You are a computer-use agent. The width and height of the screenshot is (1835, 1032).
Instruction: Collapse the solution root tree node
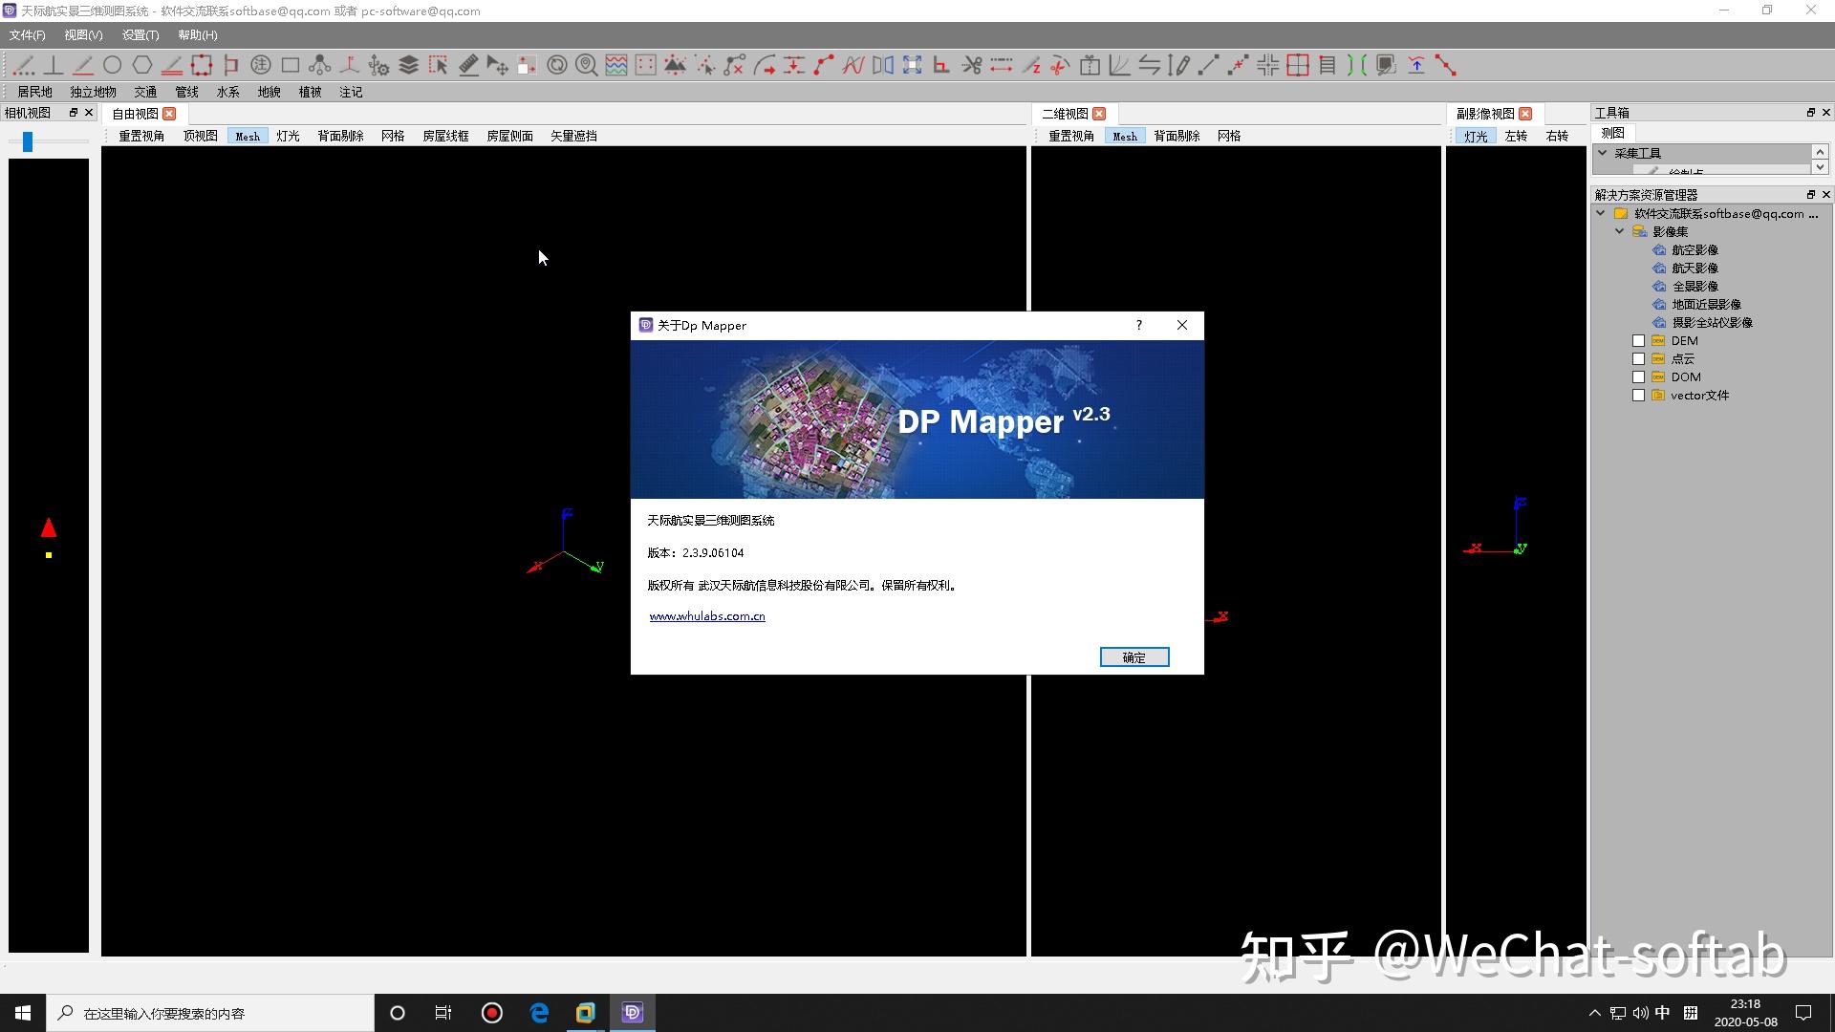1601,213
